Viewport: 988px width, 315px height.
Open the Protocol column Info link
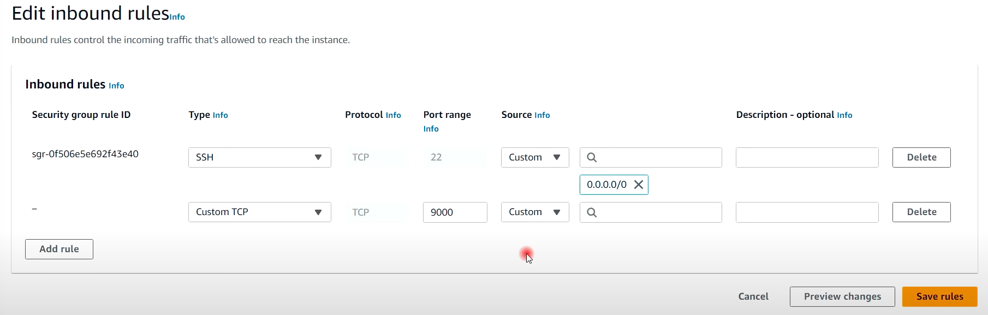(393, 115)
